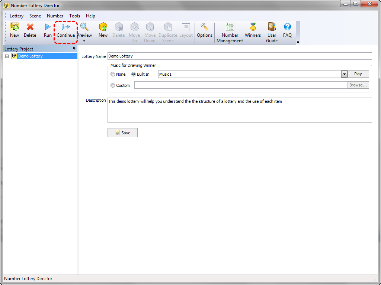The height and width of the screenshot is (285, 381).
Task: Open Options with the wrench icon
Action: point(204,27)
